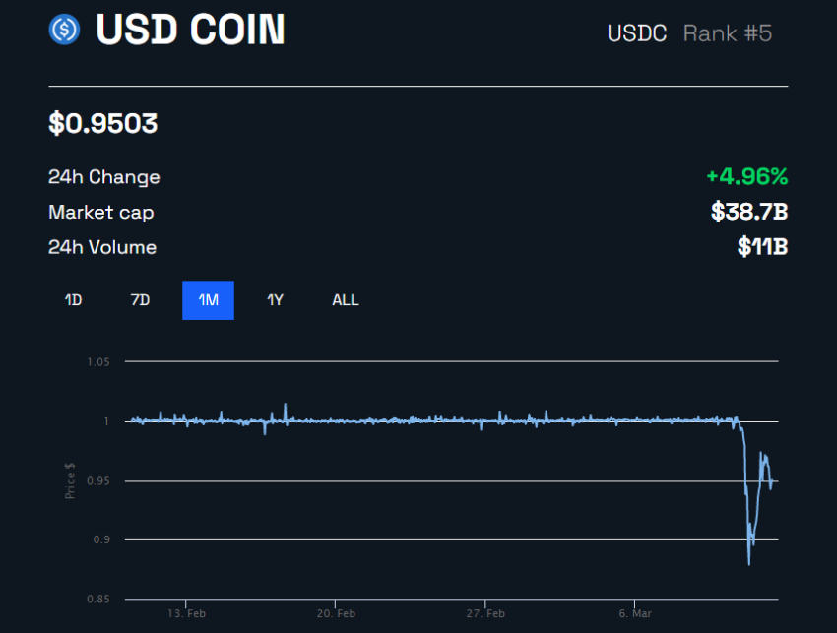Viewport: 837px width, 633px height.
Task: Click the chart's lowest price dip point
Action: (749, 564)
